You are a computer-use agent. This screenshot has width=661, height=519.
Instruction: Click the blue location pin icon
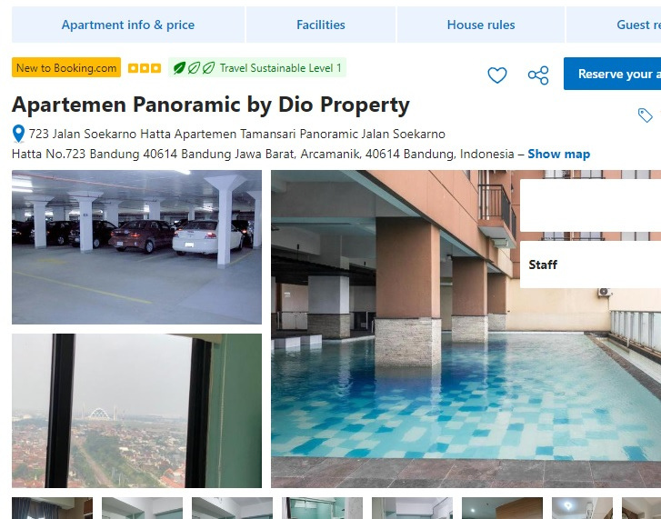coord(18,134)
